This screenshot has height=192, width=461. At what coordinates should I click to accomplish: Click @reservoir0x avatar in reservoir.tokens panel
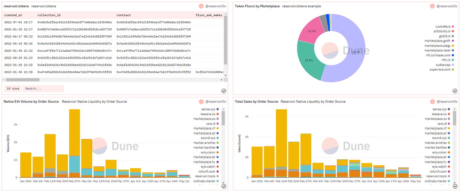pyautogui.click(x=201, y=6)
